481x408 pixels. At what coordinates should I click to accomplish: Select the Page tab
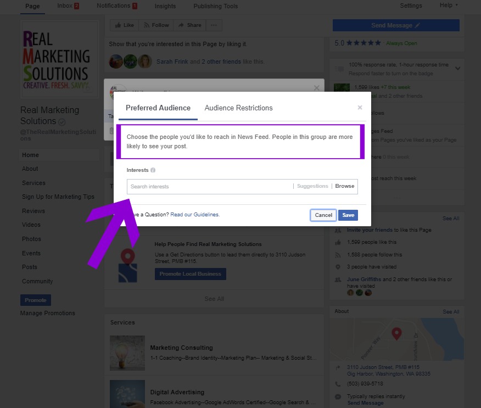tap(32, 6)
